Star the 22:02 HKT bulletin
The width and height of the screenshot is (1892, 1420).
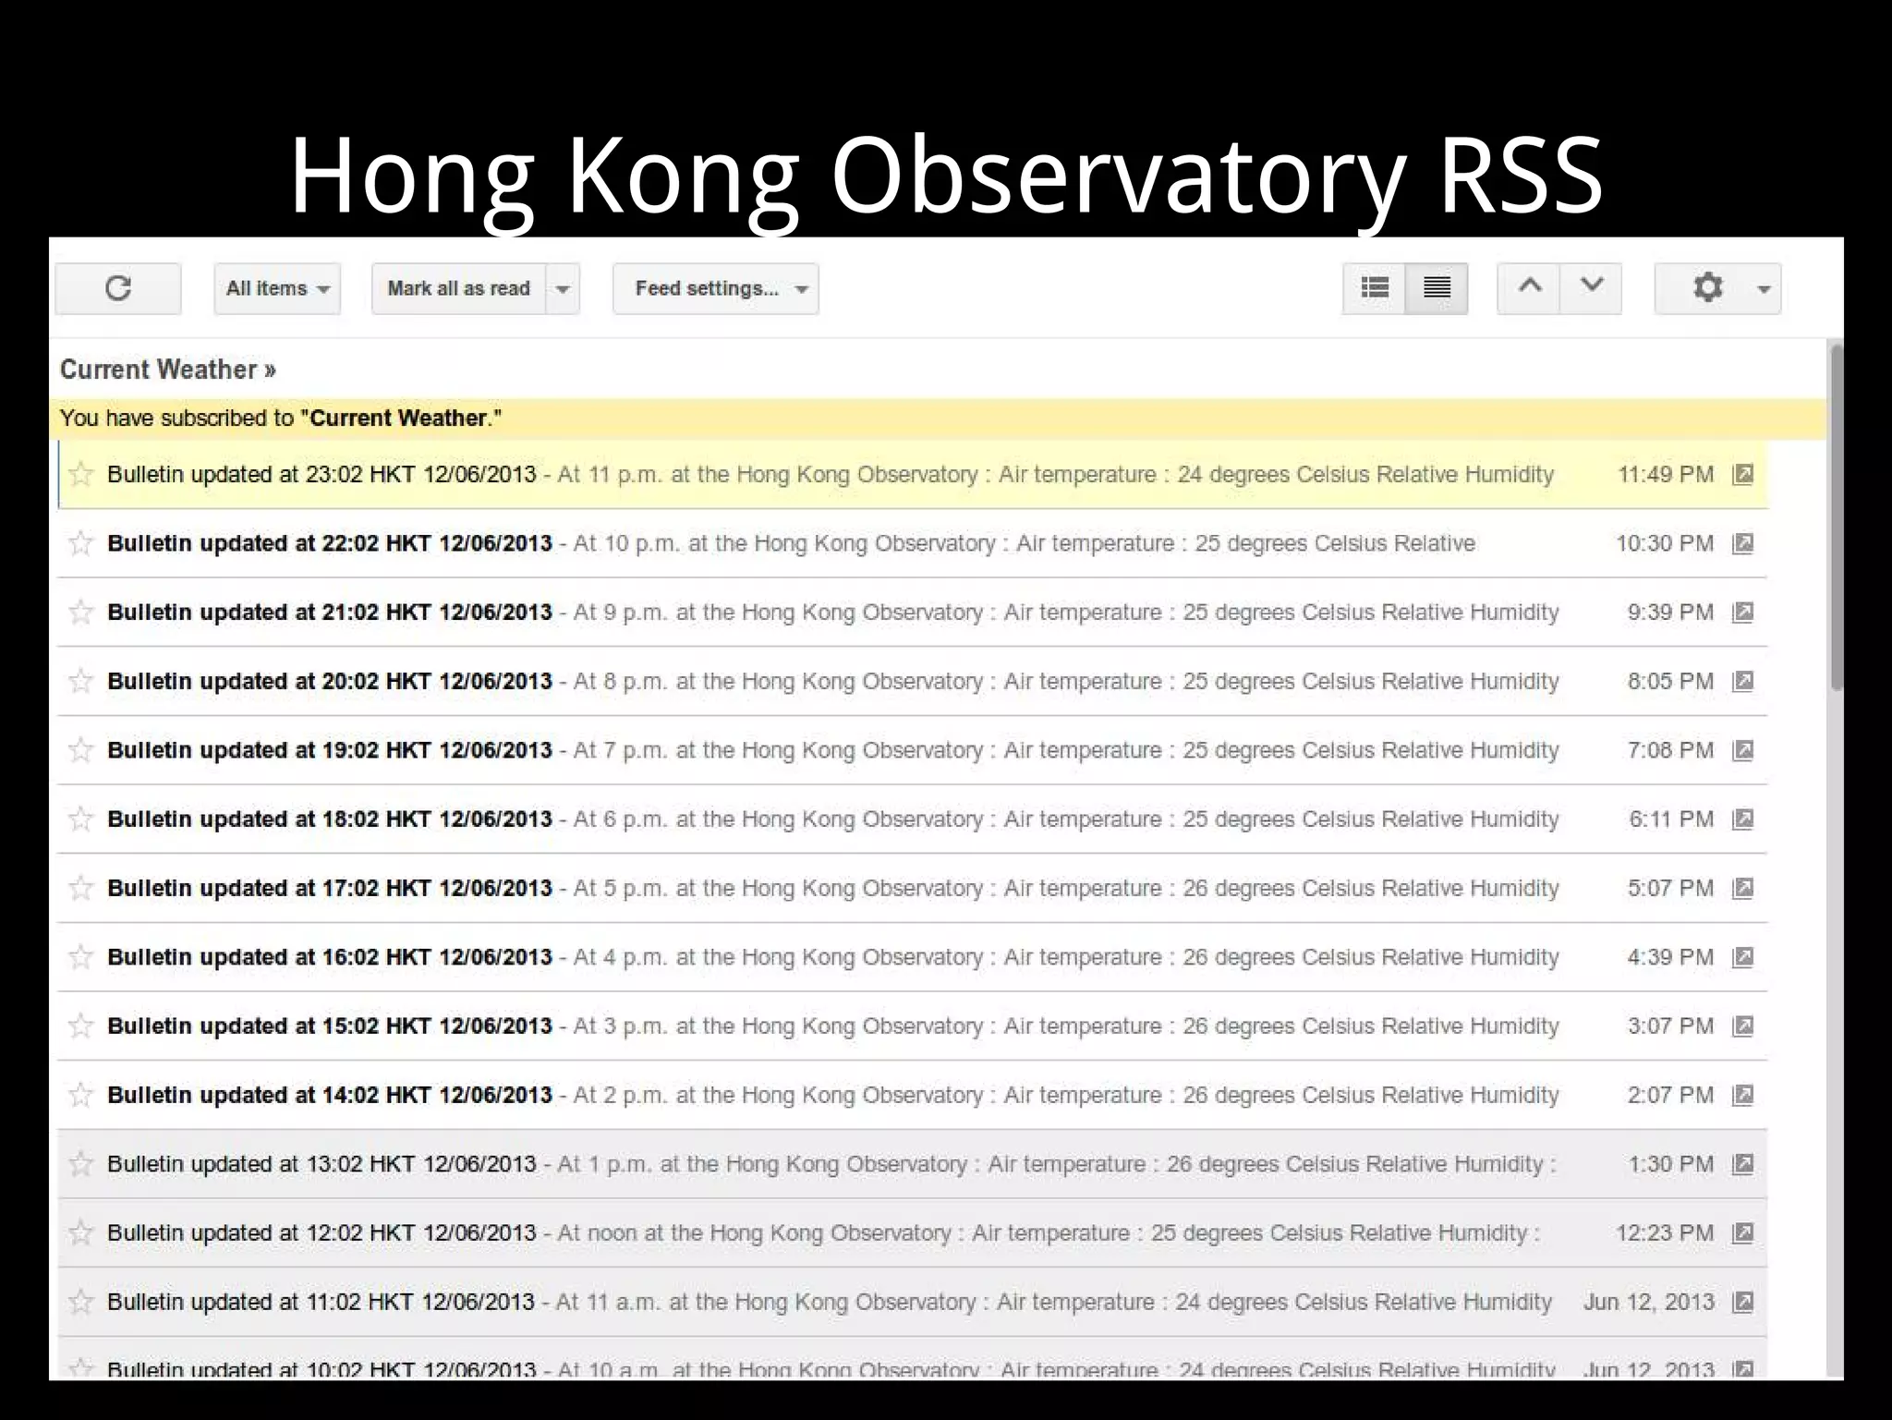point(81,543)
